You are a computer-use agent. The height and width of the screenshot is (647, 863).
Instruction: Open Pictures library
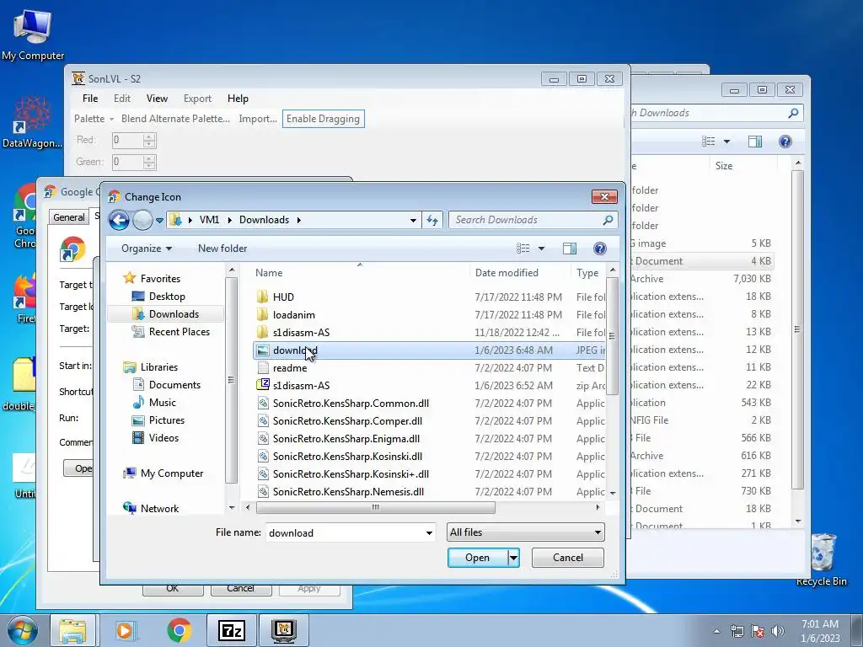coord(166,420)
